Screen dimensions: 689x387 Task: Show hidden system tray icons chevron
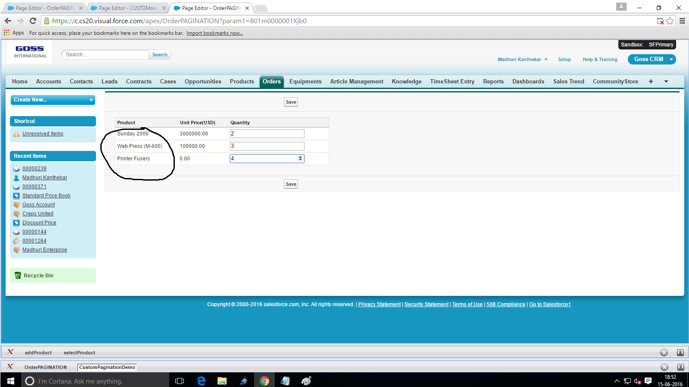[x=617, y=381]
